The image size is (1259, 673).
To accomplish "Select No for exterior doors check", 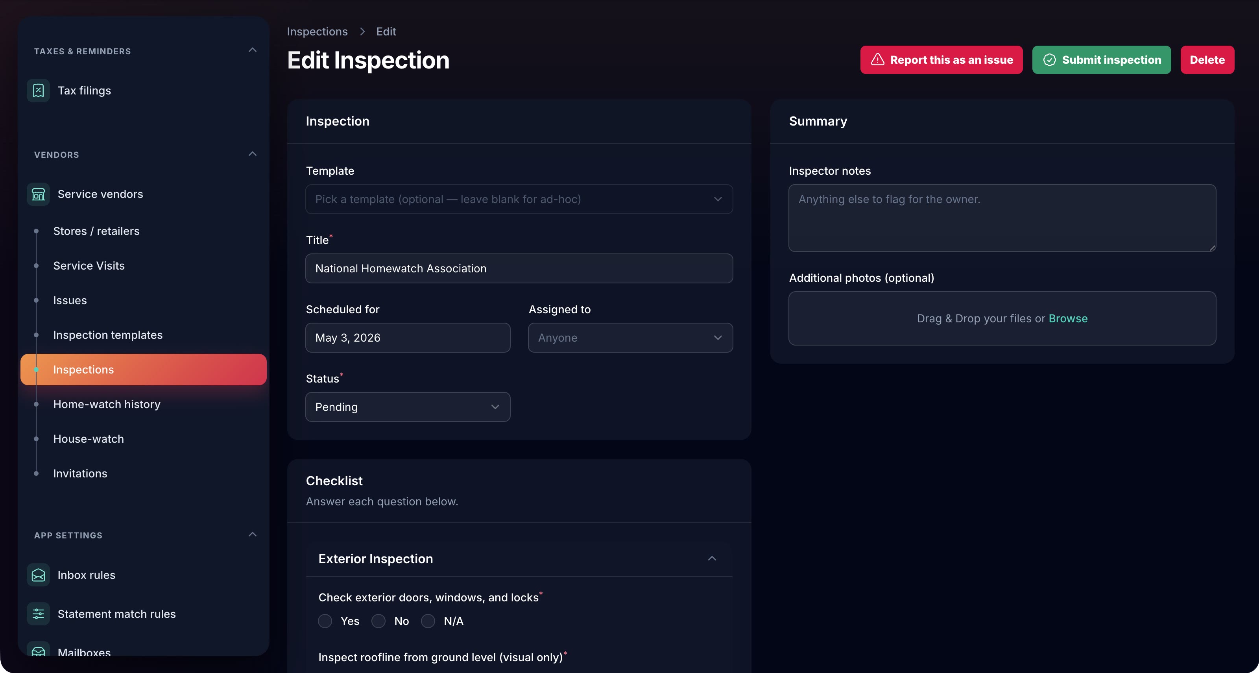I will point(378,621).
